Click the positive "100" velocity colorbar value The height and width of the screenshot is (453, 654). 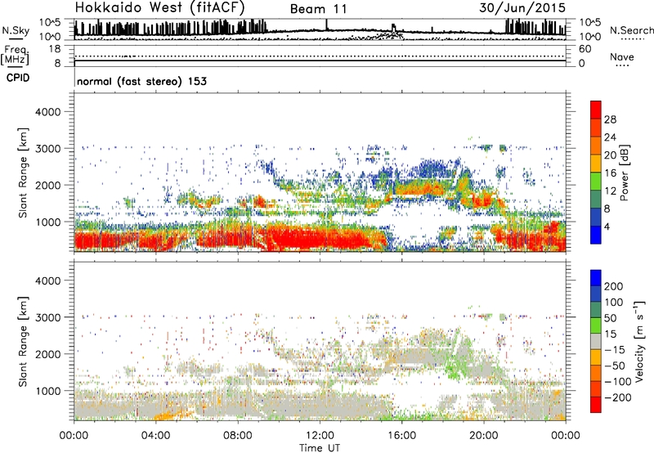[614, 303]
